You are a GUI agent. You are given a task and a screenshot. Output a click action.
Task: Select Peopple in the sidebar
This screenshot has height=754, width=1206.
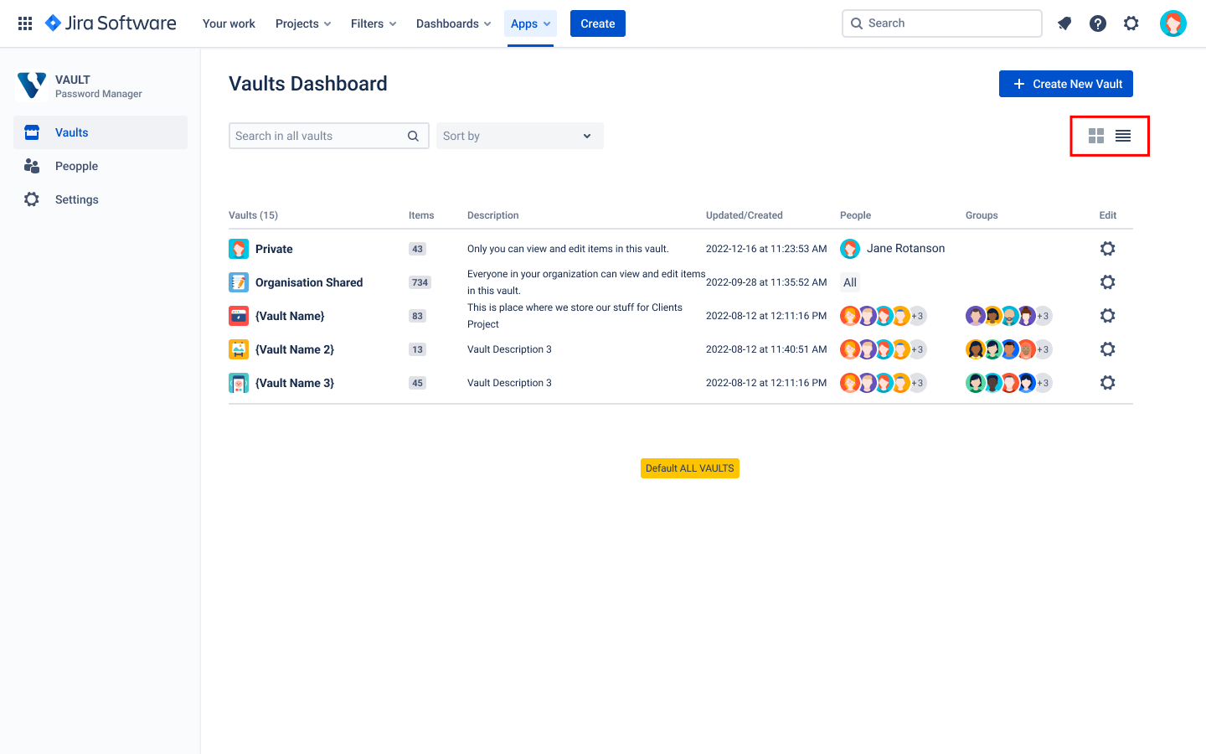tap(76, 166)
